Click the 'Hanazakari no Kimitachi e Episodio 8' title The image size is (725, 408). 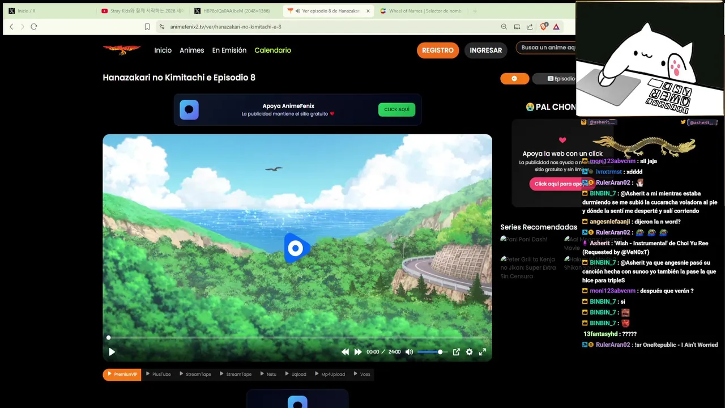pos(179,78)
